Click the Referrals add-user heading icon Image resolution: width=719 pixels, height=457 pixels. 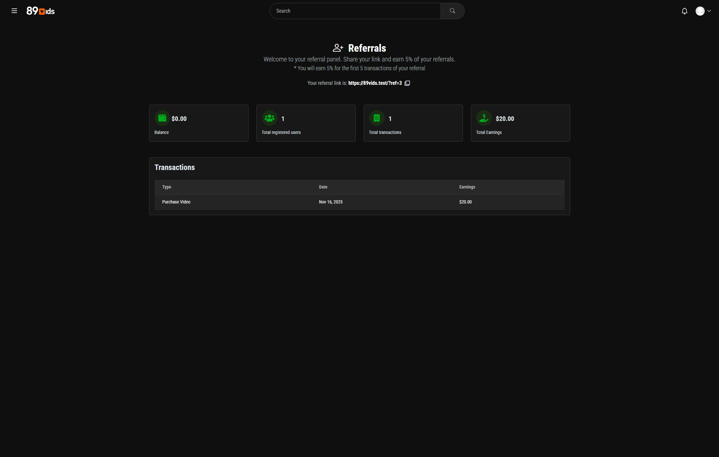(x=338, y=48)
